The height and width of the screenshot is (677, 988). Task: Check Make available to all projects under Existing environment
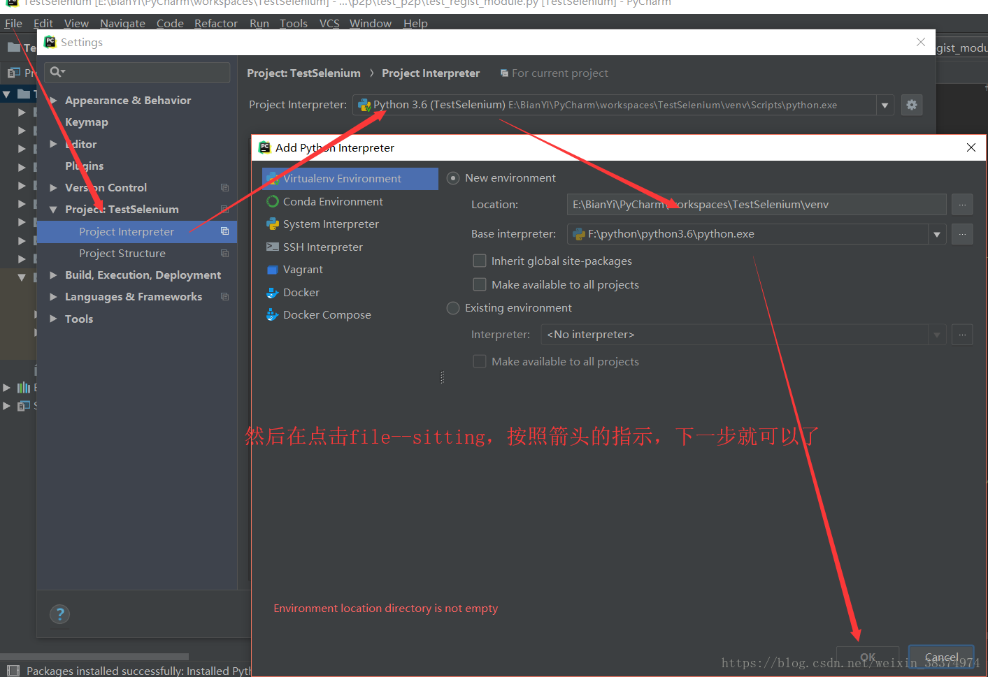[x=480, y=361]
